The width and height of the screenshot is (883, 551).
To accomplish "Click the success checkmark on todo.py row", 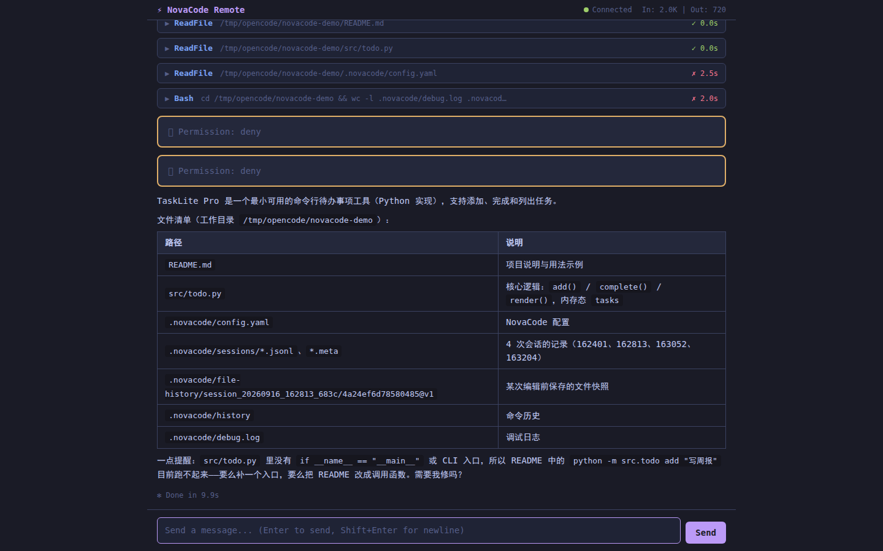I will click(x=694, y=48).
